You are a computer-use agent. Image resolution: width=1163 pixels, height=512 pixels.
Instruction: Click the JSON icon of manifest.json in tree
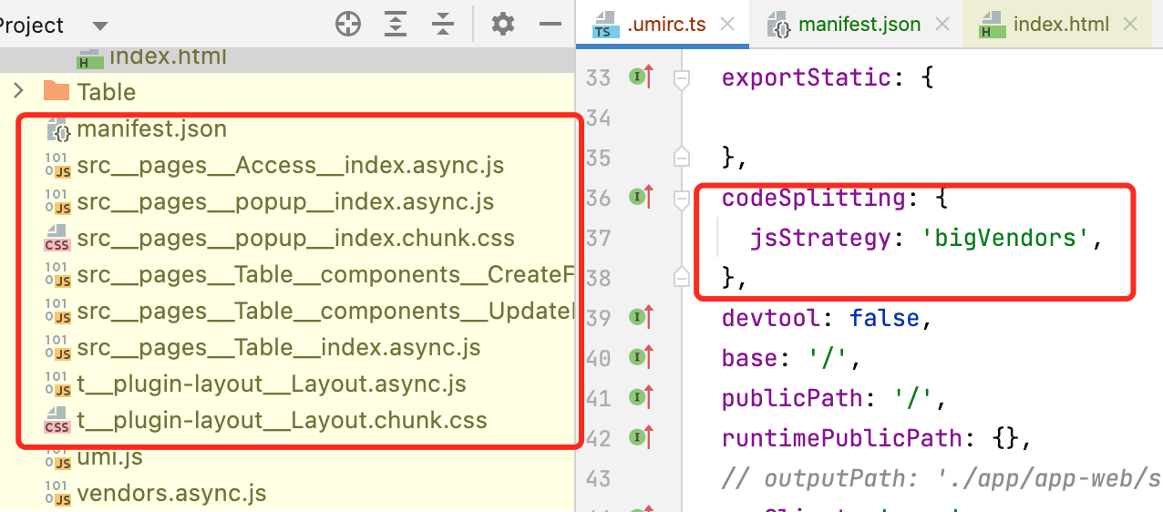point(58,128)
